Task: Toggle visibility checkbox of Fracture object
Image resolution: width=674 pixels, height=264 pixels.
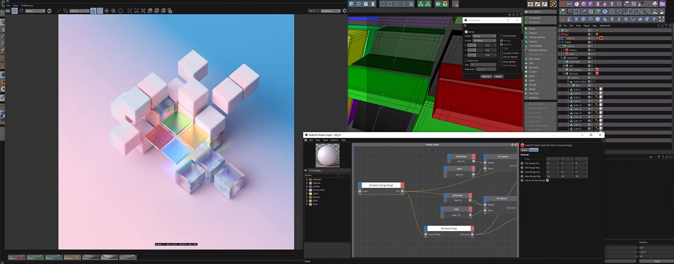Action: tap(589, 77)
